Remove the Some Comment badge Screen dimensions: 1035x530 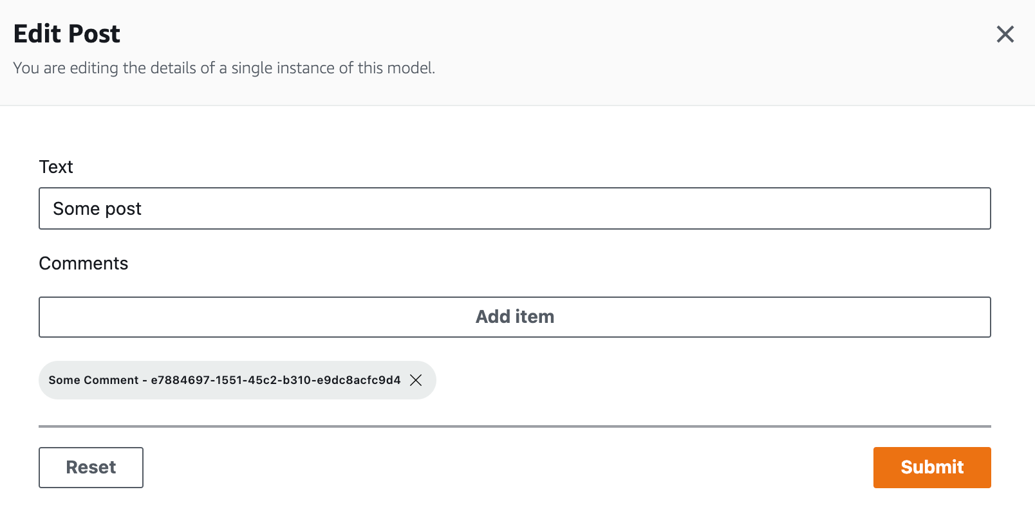pos(416,380)
